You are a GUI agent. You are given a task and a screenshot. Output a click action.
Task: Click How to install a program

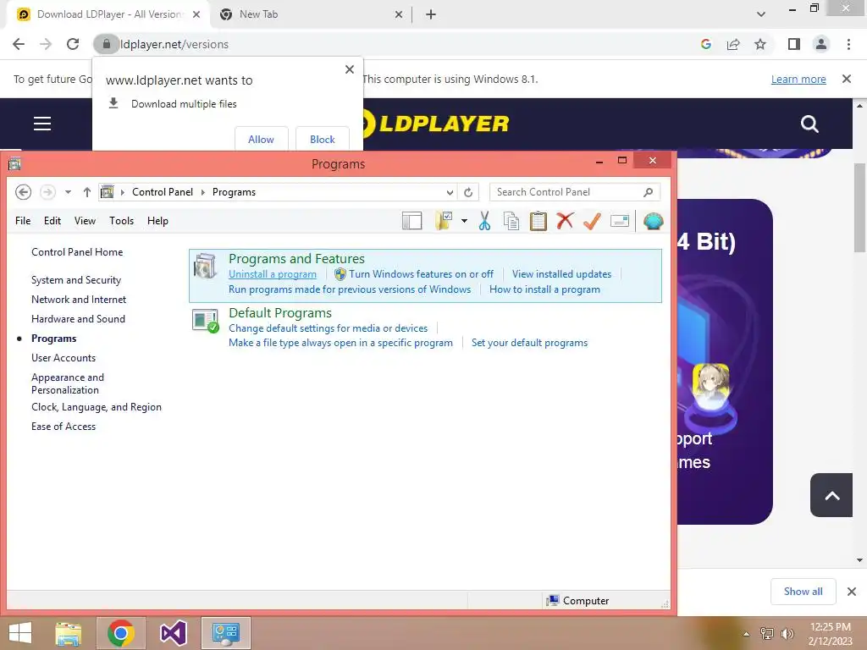(x=544, y=289)
